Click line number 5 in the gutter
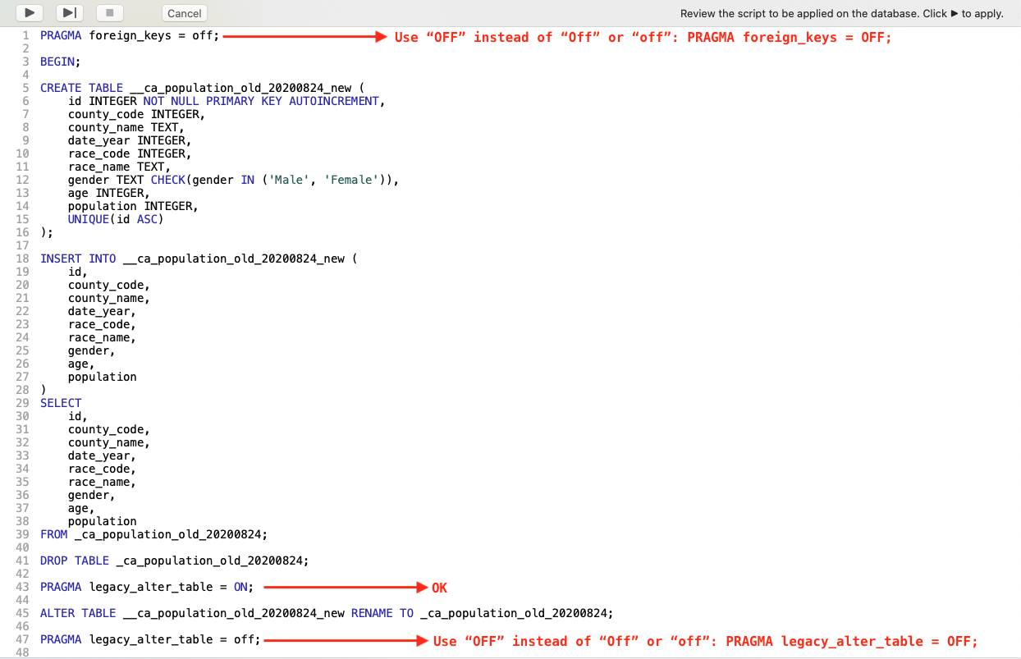 (x=25, y=88)
